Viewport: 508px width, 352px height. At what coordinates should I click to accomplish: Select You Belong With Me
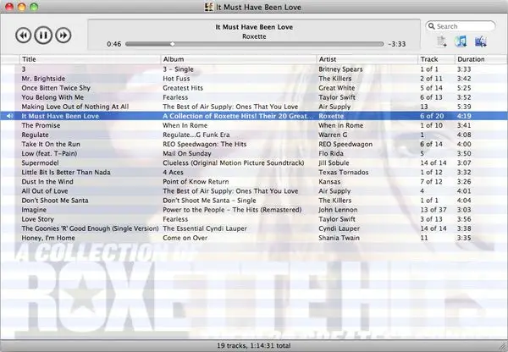point(52,97)
